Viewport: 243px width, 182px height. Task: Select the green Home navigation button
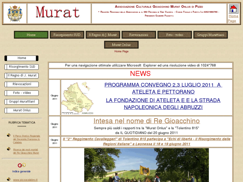coord(31,35)
